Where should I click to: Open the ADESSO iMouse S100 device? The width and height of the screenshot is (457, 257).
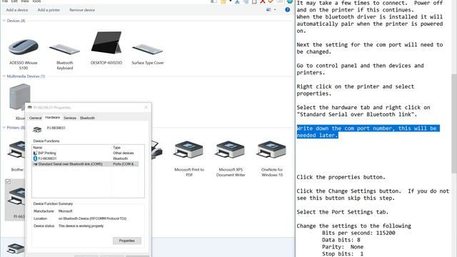tap(24, 47)
